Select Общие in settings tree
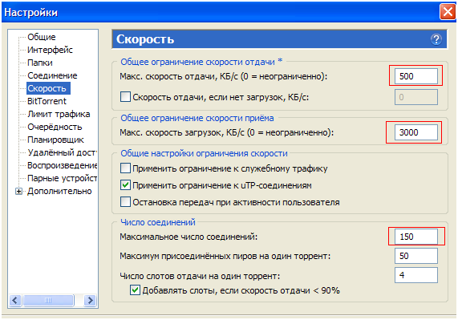Viewport: 458px width, 320px height. point(42,37)
